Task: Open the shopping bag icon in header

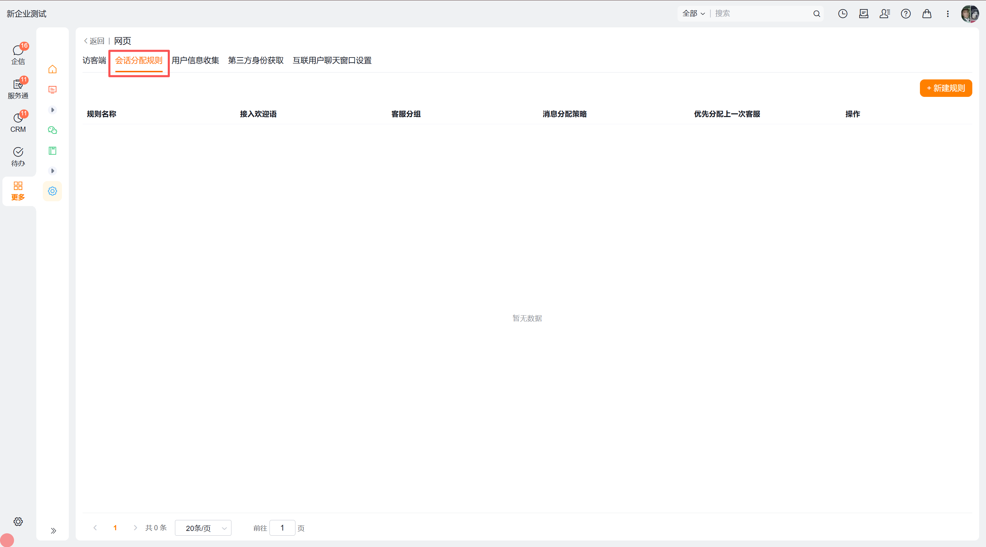Action: (x=927, y=14)
